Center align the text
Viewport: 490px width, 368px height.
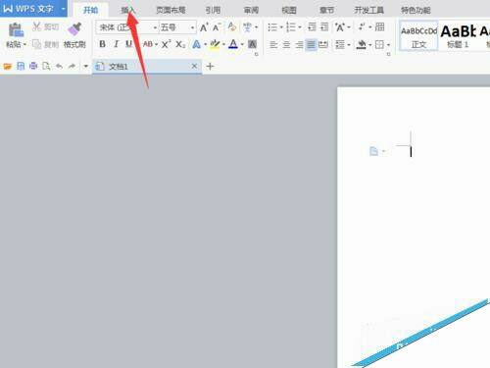pyautogui.click(x=286, y=44)
